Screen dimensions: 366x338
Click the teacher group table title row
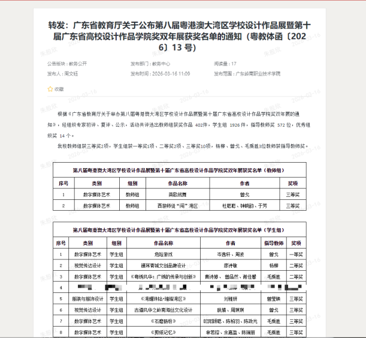180,171
